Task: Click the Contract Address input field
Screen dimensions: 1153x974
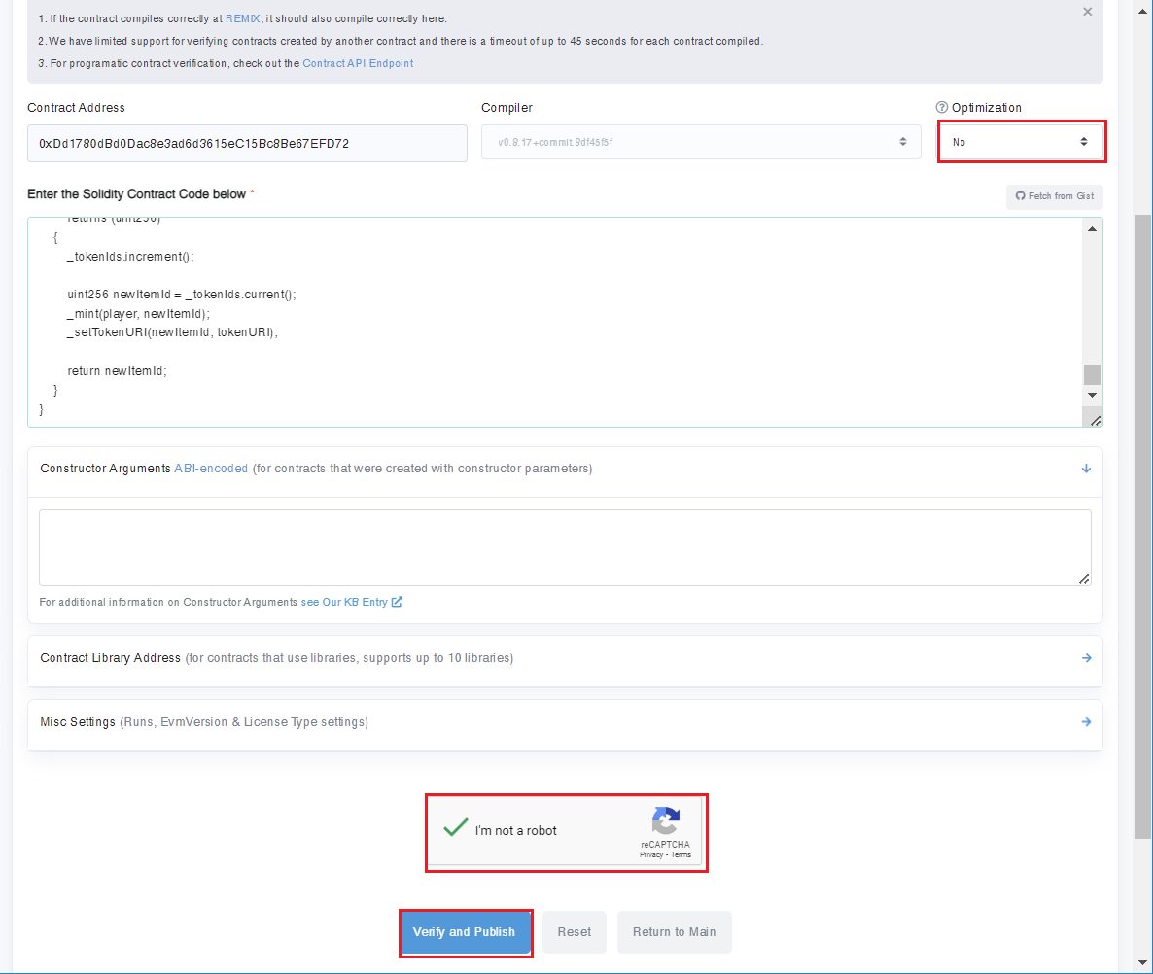Action: (x=247, y=144)
